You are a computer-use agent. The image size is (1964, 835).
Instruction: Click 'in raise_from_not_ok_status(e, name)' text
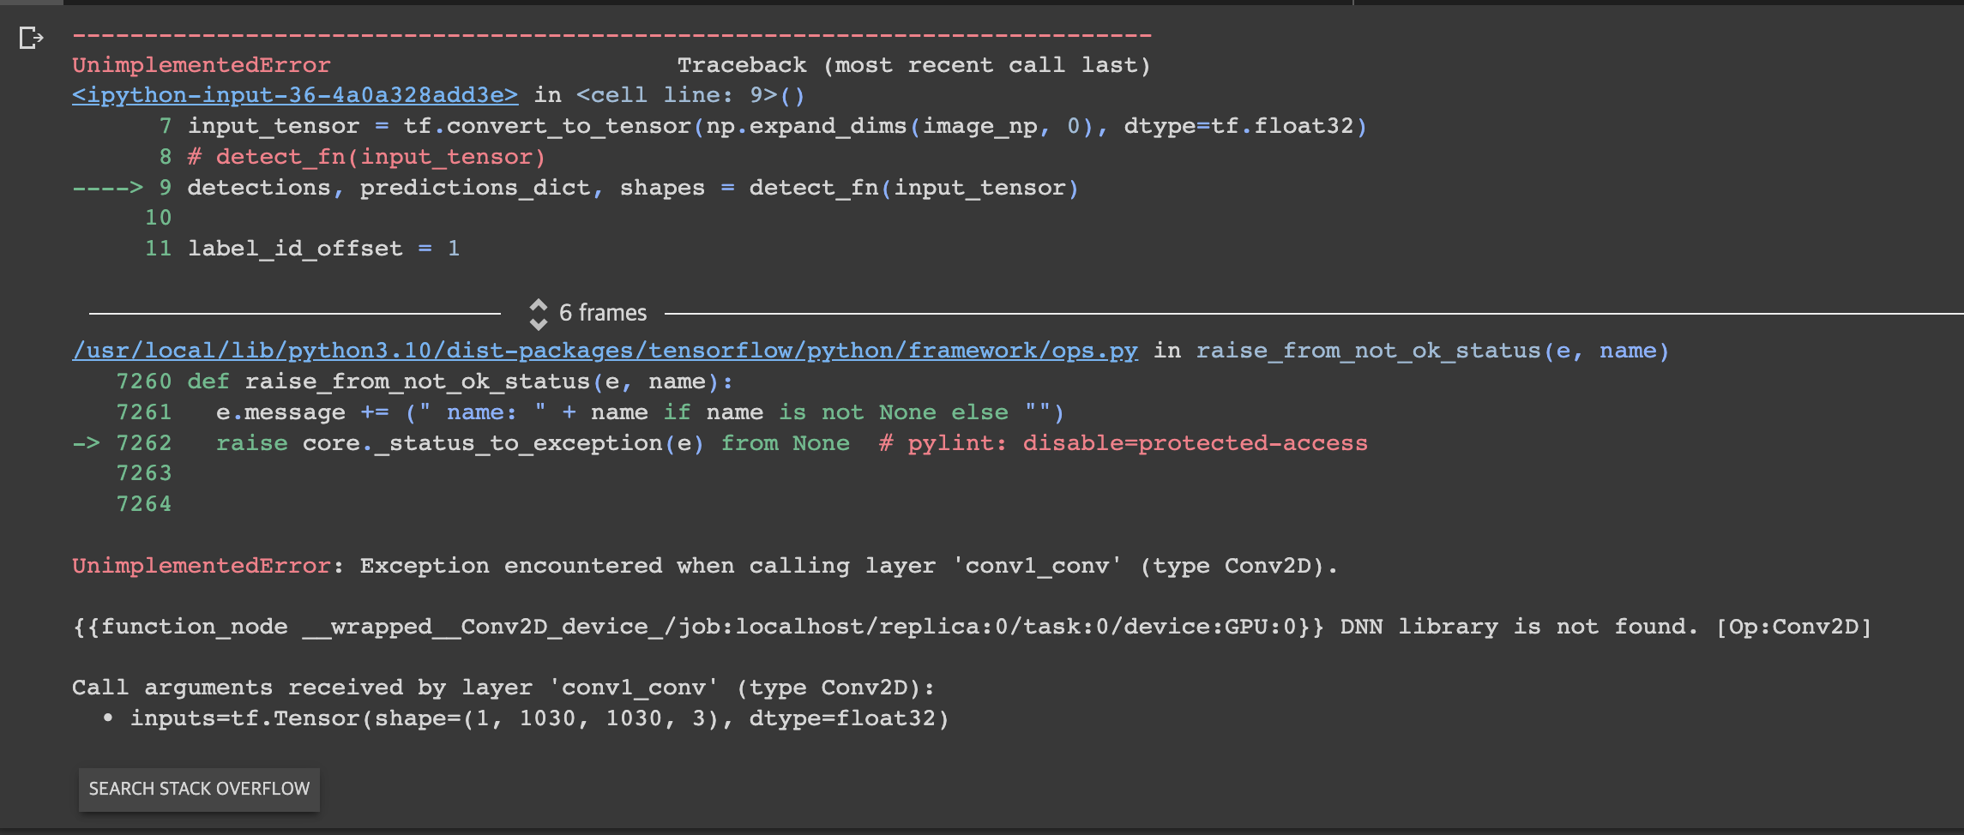1411,351
